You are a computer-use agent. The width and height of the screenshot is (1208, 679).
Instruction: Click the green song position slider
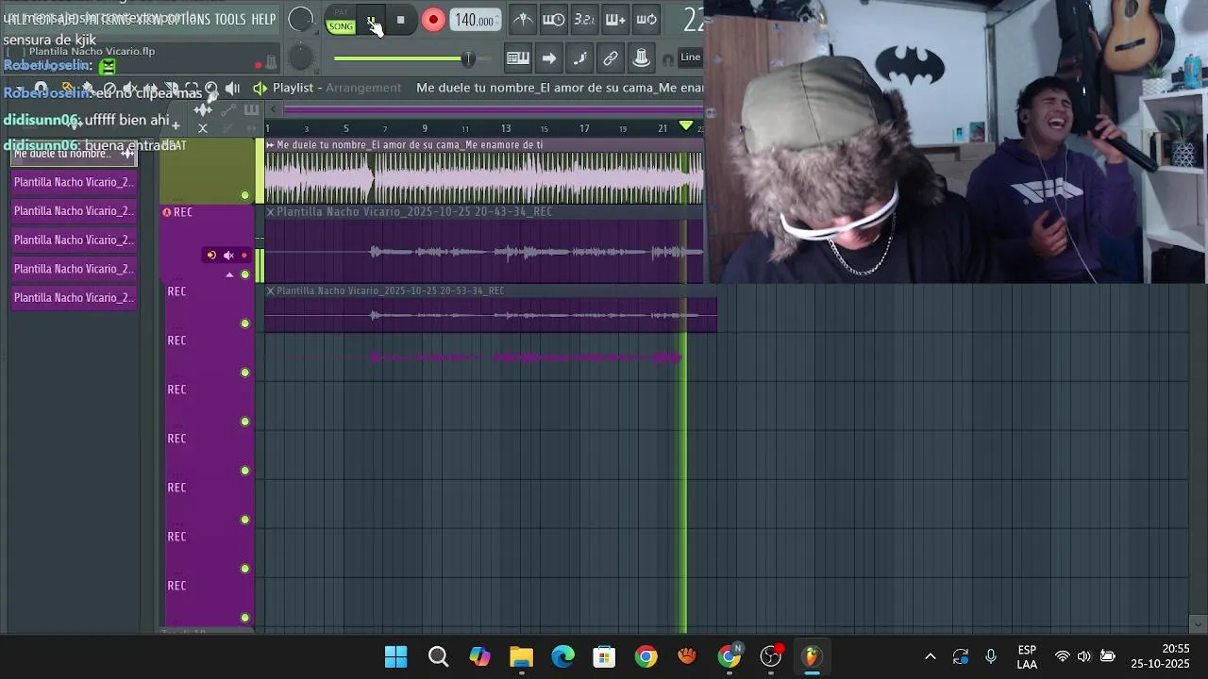[x=412, y=58]
